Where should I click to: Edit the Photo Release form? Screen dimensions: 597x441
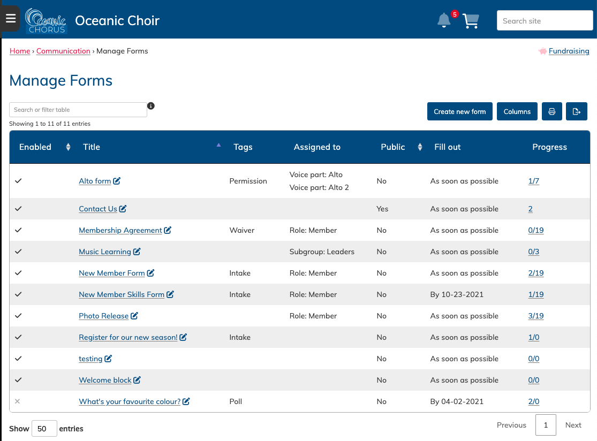coord(134,315)
